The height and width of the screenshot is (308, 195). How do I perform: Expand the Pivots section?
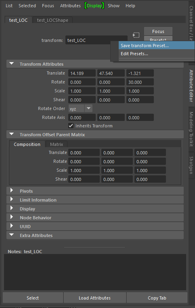(12, 191)
